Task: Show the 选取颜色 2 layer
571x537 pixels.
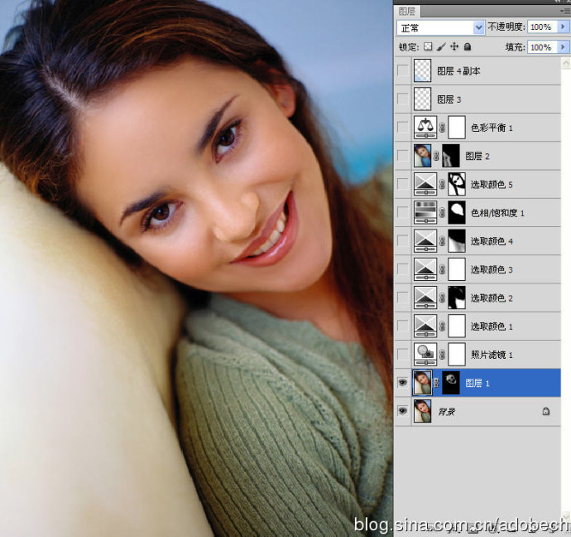Action: [x=403, y=298]
